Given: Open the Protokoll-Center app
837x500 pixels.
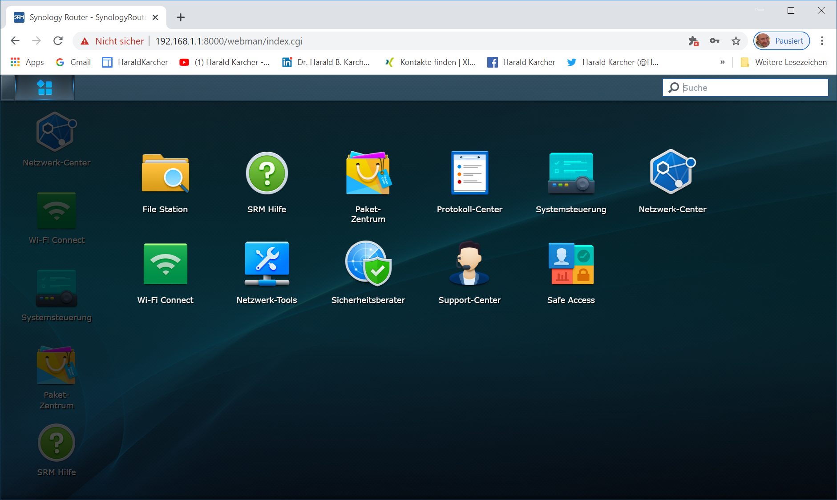Looking at the screenshot, I should [x=469, y=174].
